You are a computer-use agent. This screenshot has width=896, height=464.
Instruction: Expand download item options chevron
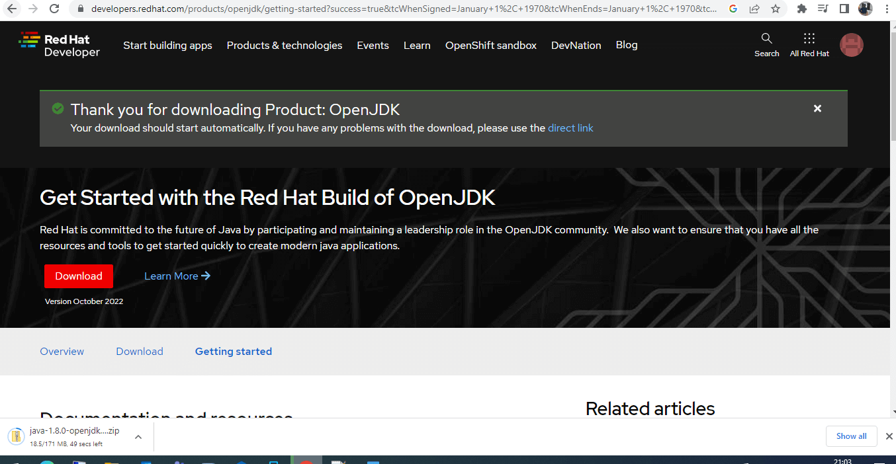coord(138,437)
